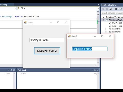The height and width of the screenshot is (92, 123).
Task: Open the pending changes filter clock icon
Action: point(116,9)
